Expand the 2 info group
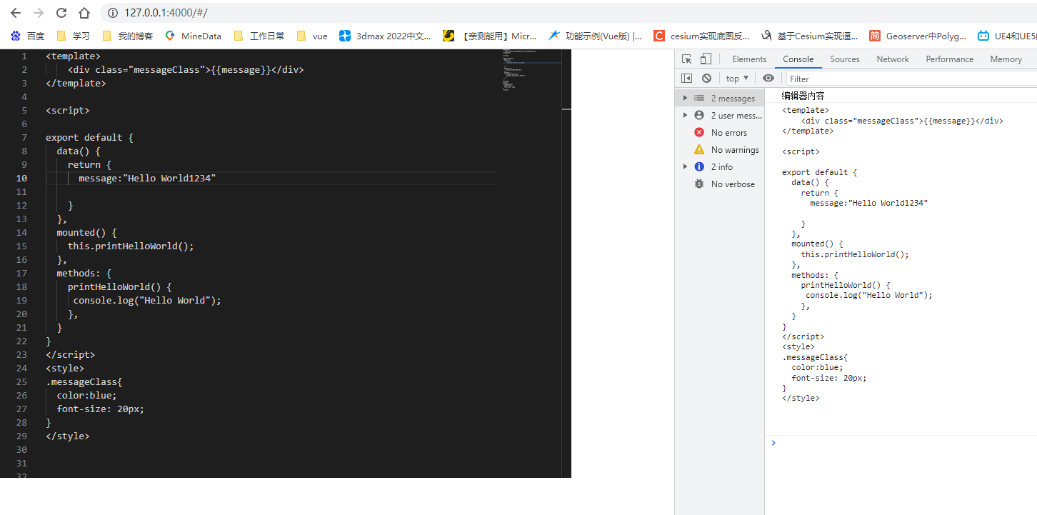The height and width of the screenshot is (515, 1037). tap(685, 166)
